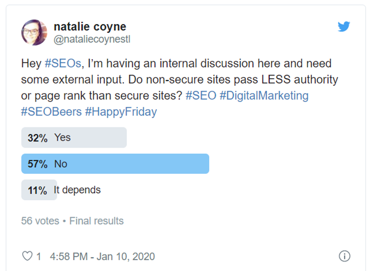
Task: Open the 4:58 PM - Jan 10, 2020 timestamp
Action: 102,256
